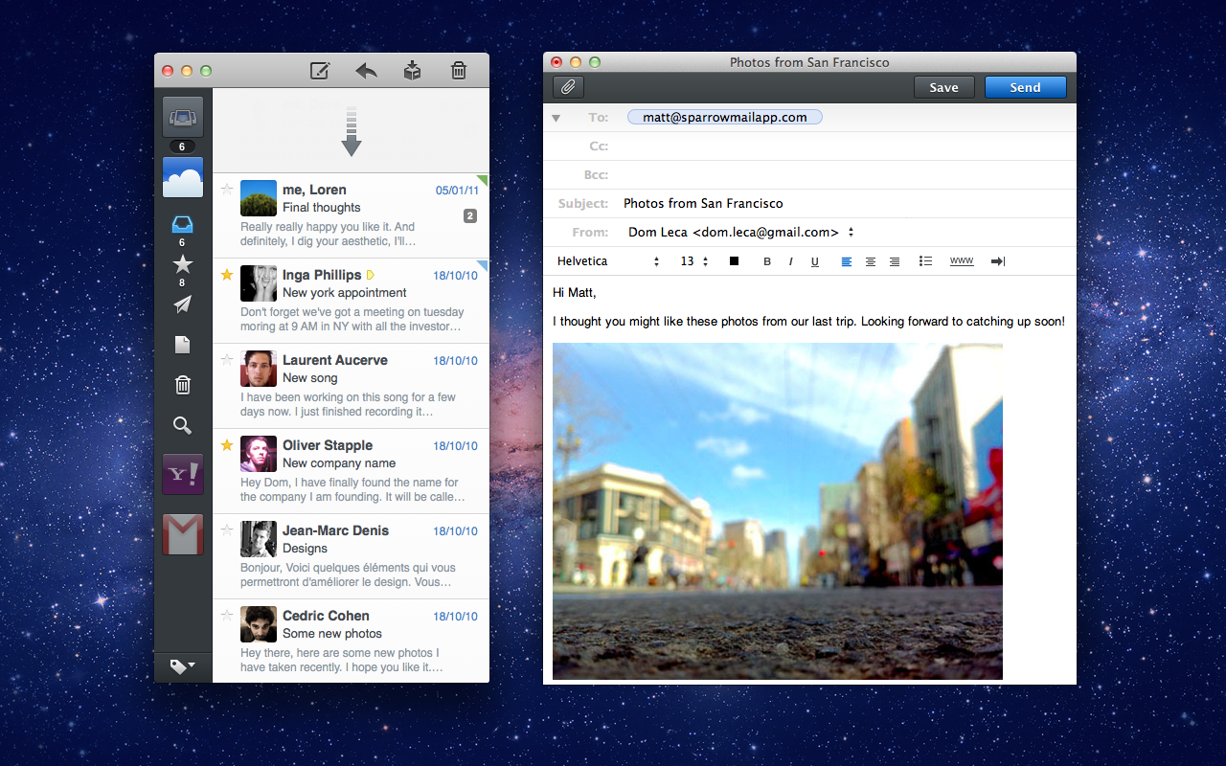
Task: Click the Send button
Action: (1025, 87)
